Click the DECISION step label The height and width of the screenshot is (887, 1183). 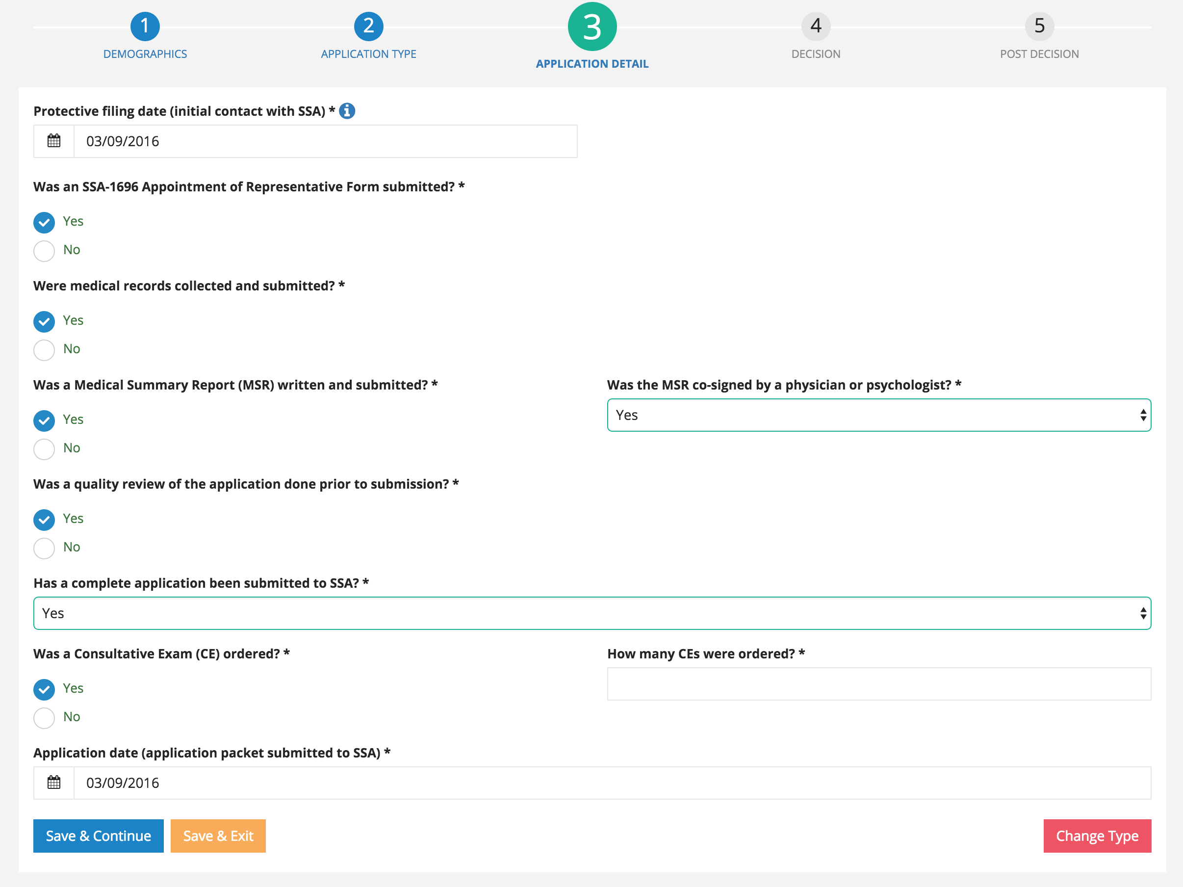point(815,54)
